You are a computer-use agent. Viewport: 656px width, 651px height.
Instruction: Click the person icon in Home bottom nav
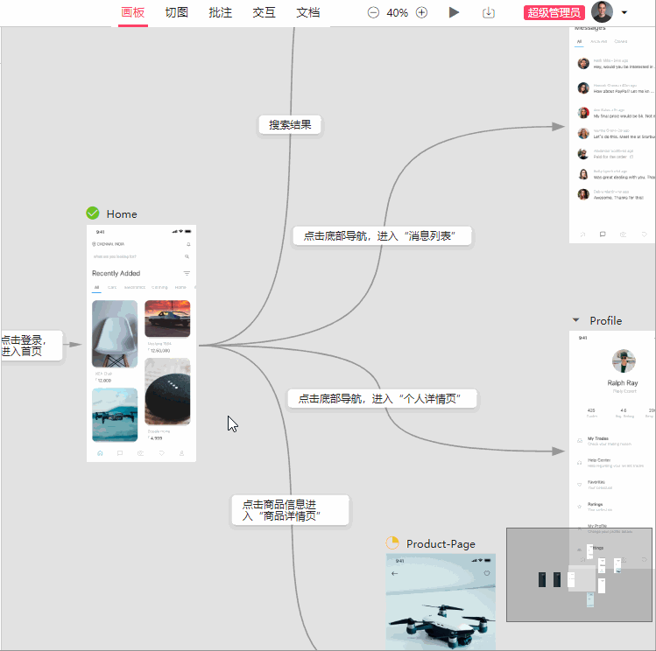[181, 453]
